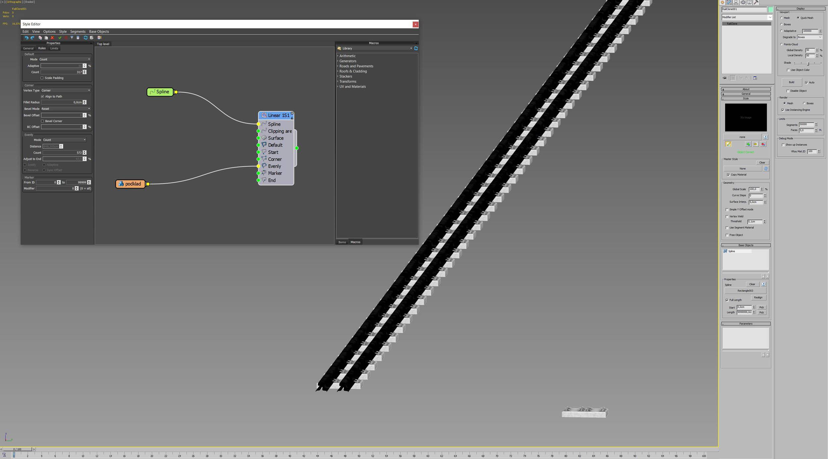Open the Segments menu
The image size is (828, 459).
tap(78, 31)
